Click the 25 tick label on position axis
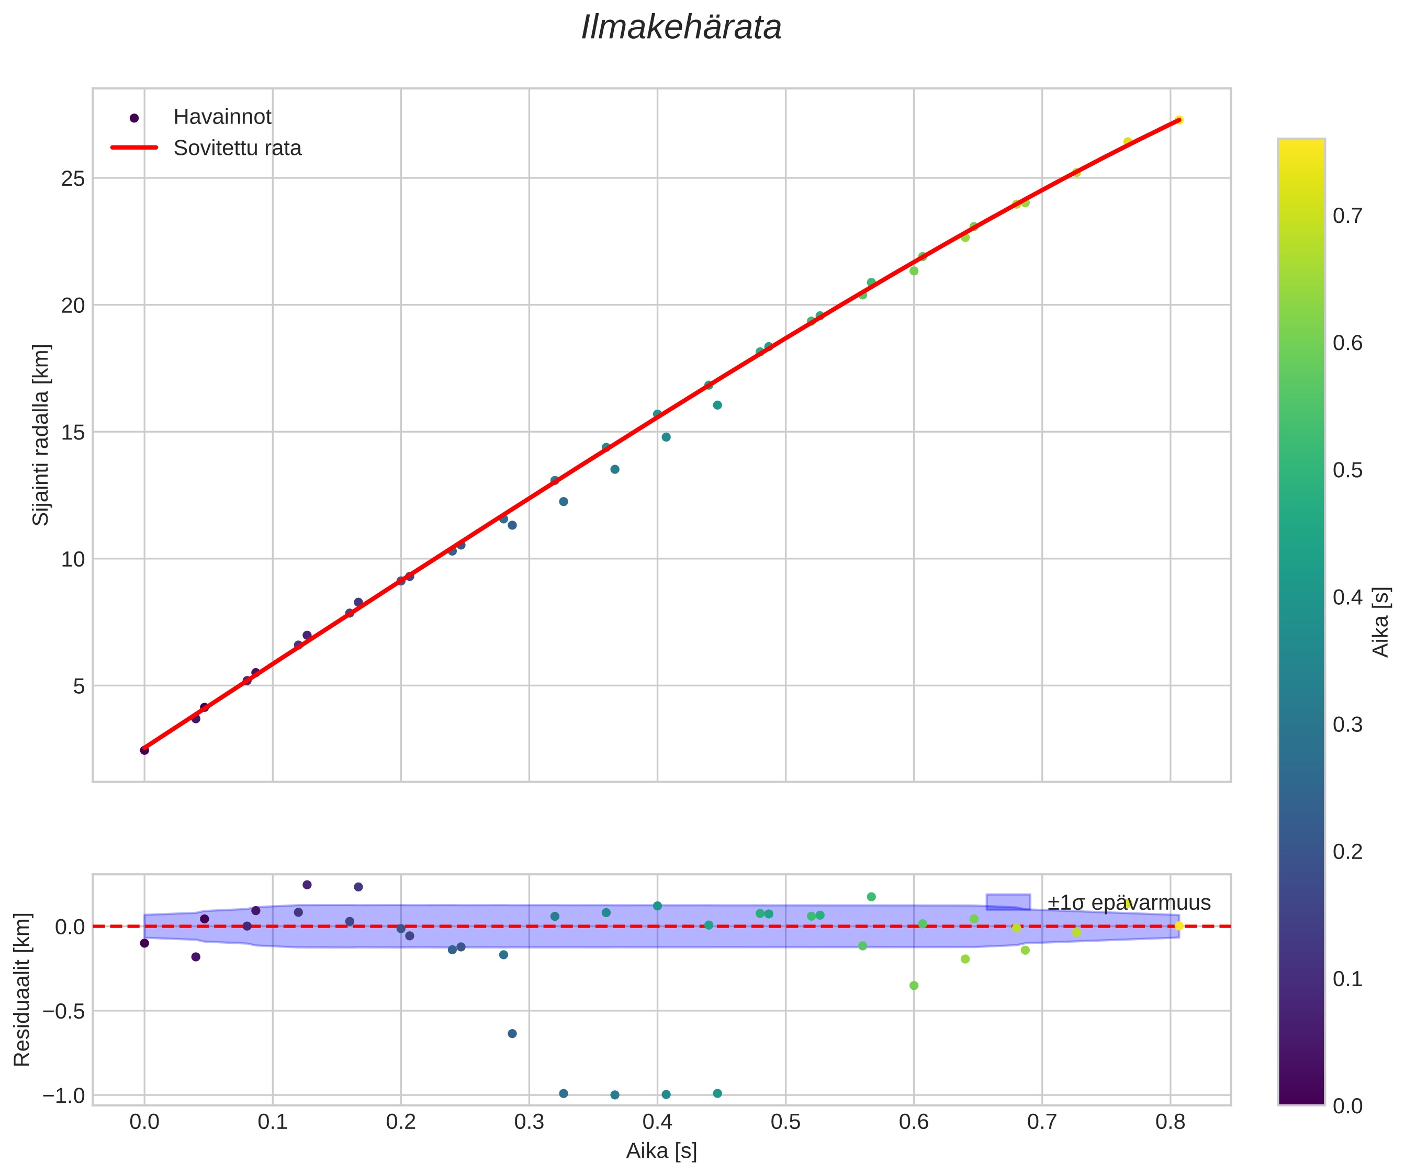 pyautogui.click(x=73, y=178)
